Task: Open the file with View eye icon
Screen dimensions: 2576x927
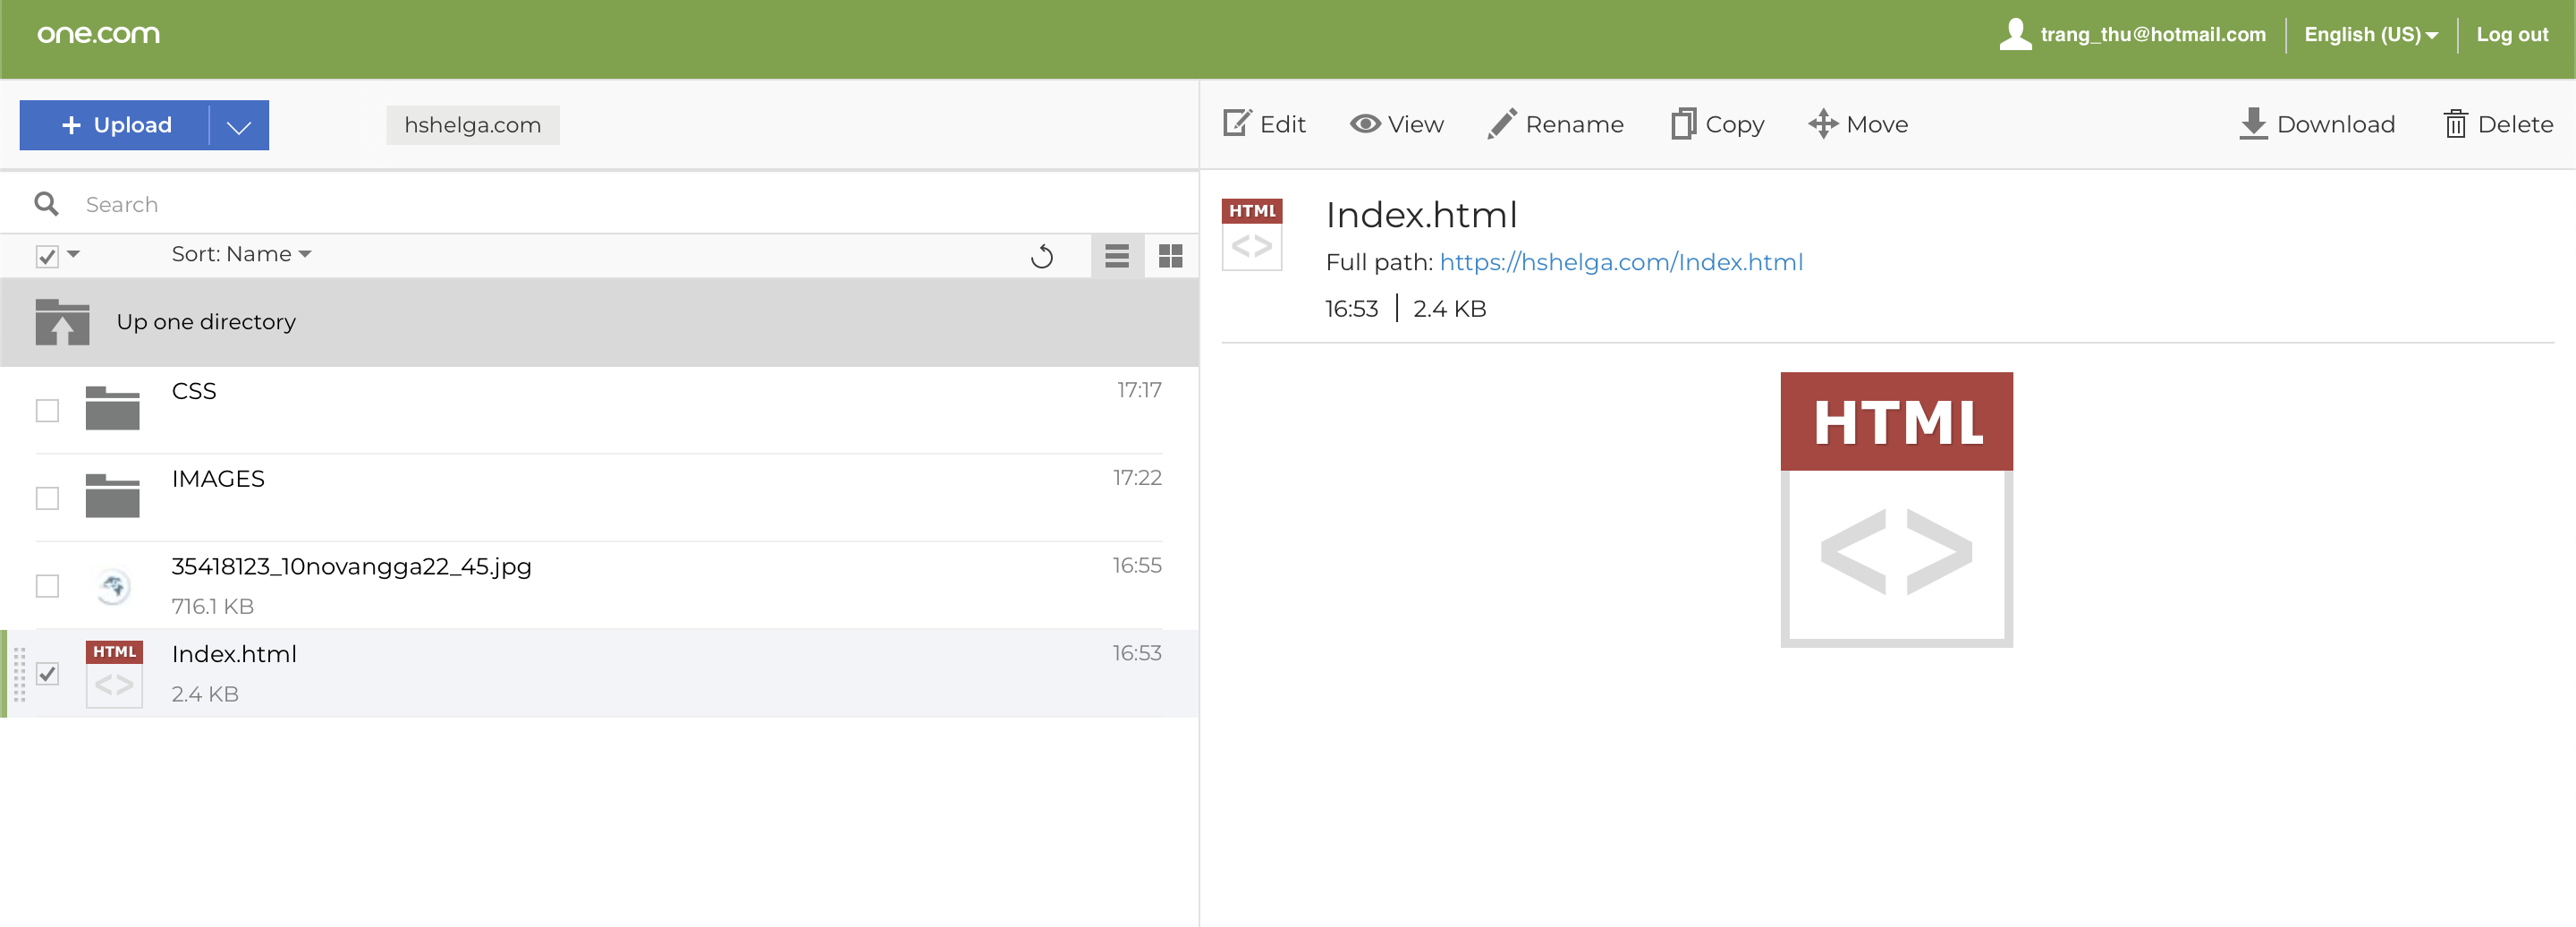Action: (1365, 124)
